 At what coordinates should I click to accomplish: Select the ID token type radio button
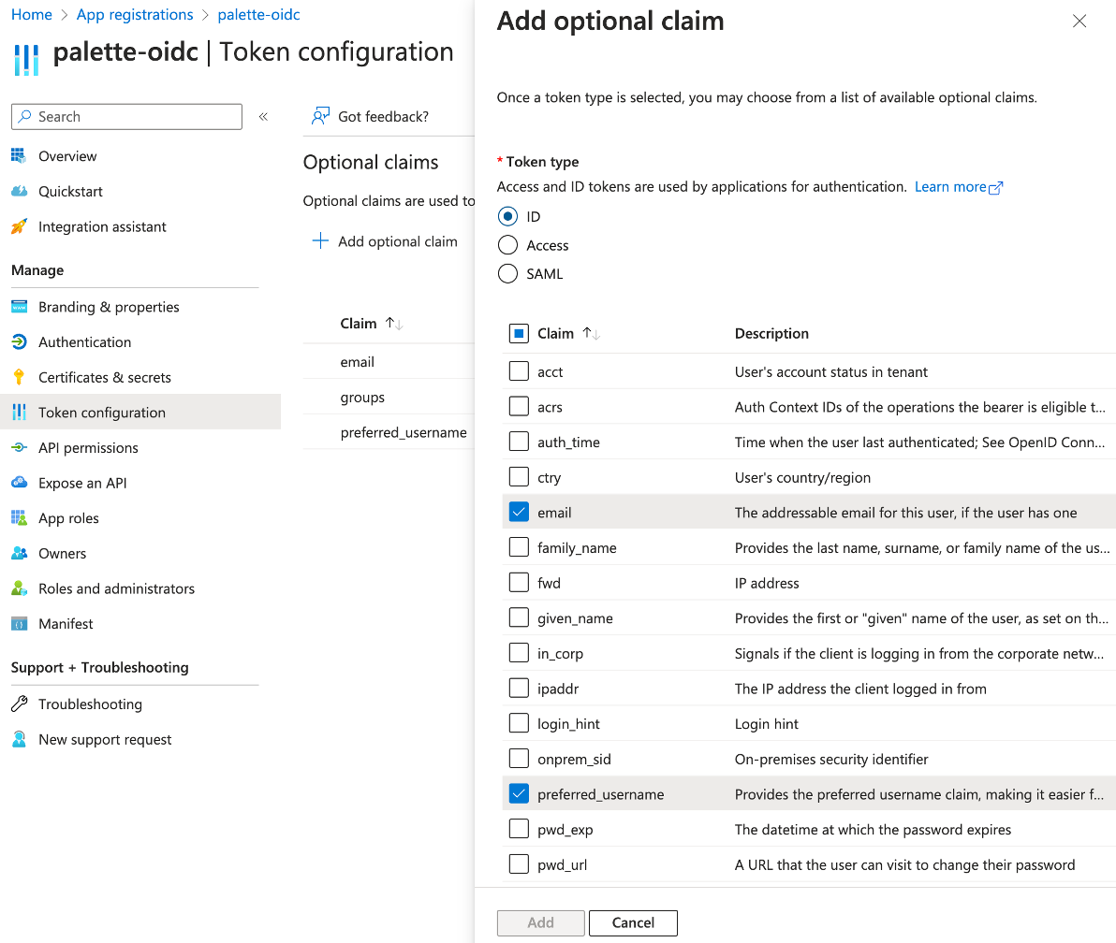point(507,216)
